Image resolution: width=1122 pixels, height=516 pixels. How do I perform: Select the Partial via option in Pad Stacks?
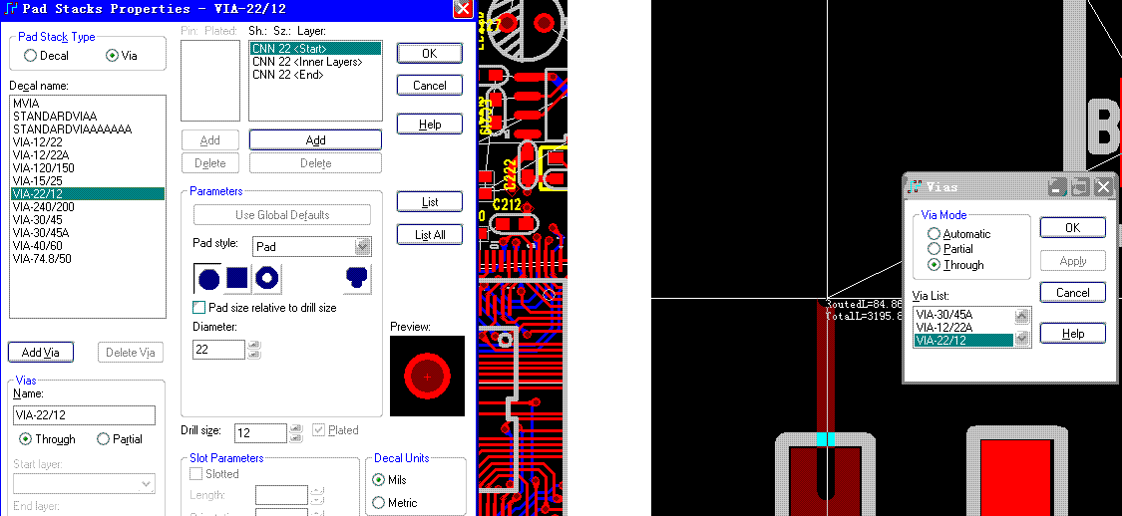tap(103, 439)
